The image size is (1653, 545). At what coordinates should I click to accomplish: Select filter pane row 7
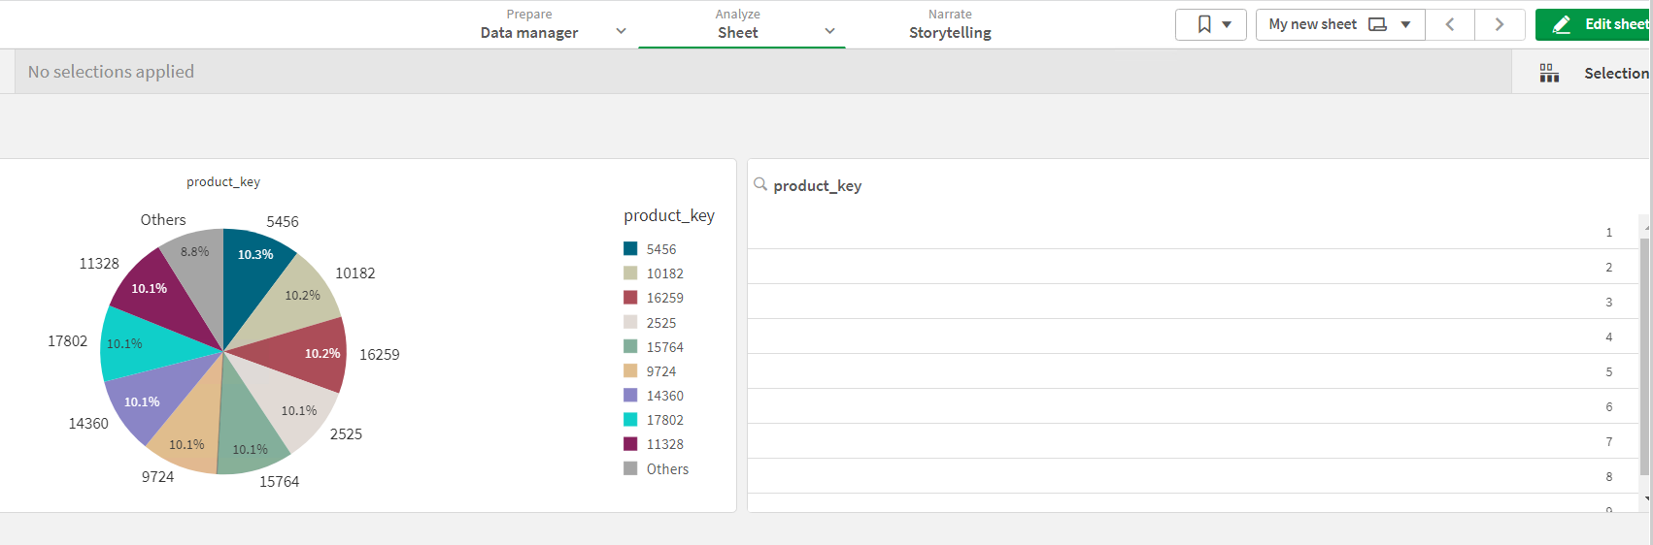[x=1193, y=441]
